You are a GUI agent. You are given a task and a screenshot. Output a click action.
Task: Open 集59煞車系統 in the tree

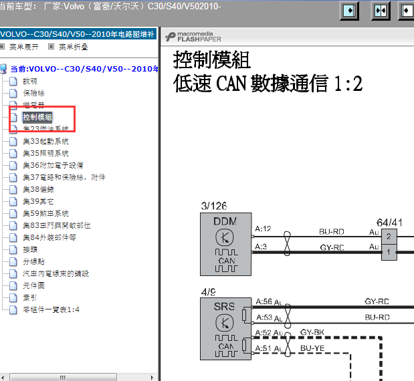point(45,213)
